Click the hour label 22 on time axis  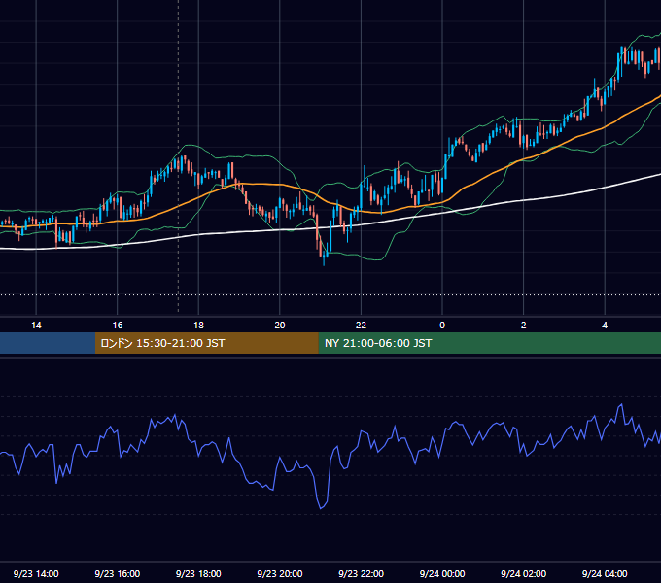[361, 326]
